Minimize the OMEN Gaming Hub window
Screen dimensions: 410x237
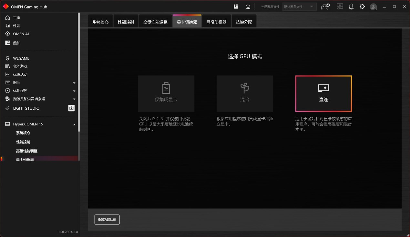pyautogui.click(x=384, y=7)
